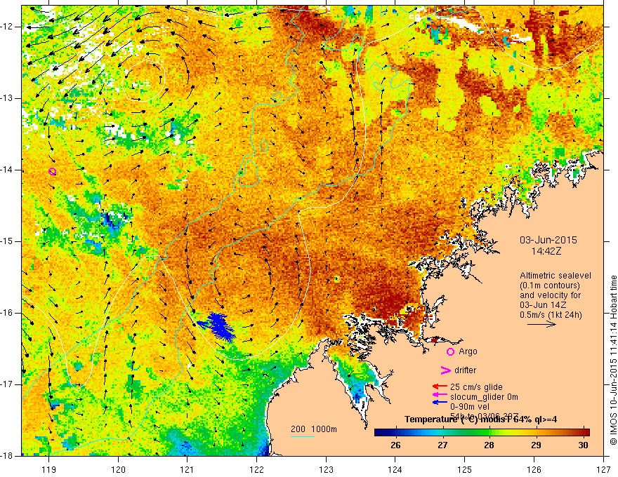Click the red arrow beside 25 cm/s glide
The width and height of the screenshot is (618, 477).
440,387
